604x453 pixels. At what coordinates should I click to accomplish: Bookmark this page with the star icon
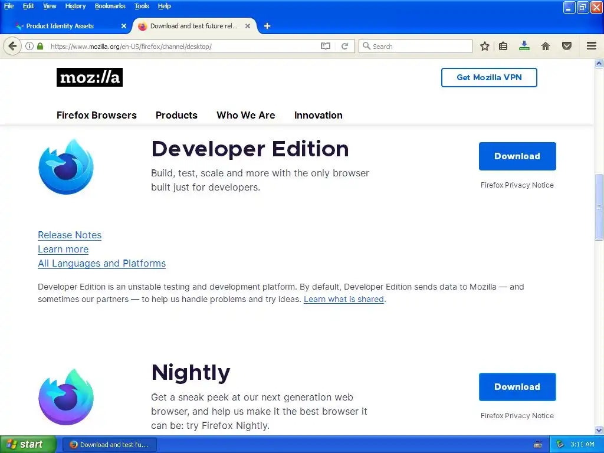coord(485,46)
